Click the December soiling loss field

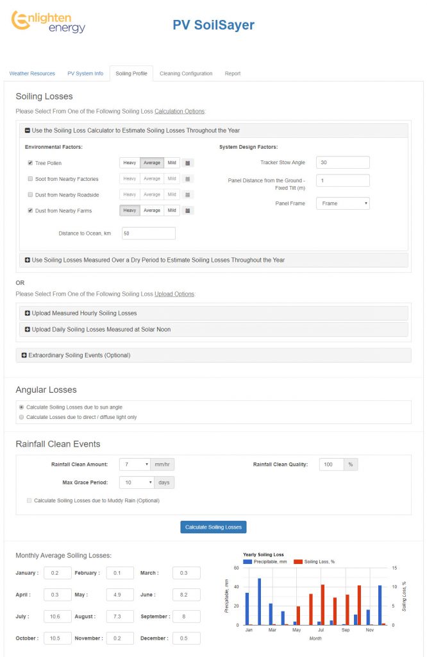pos(187,638)
